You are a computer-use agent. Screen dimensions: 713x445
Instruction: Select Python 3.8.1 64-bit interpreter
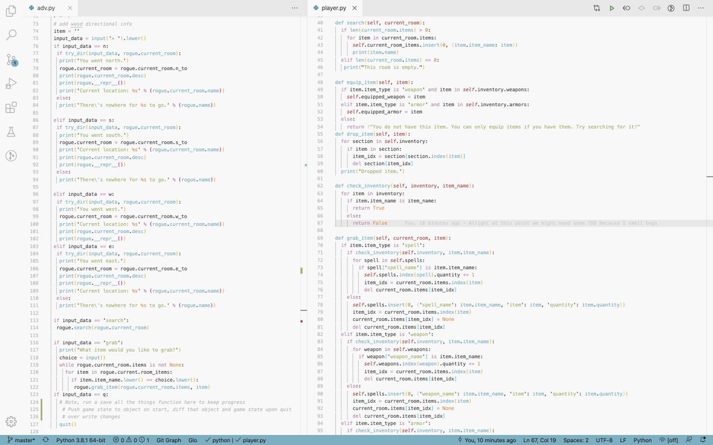81,440
